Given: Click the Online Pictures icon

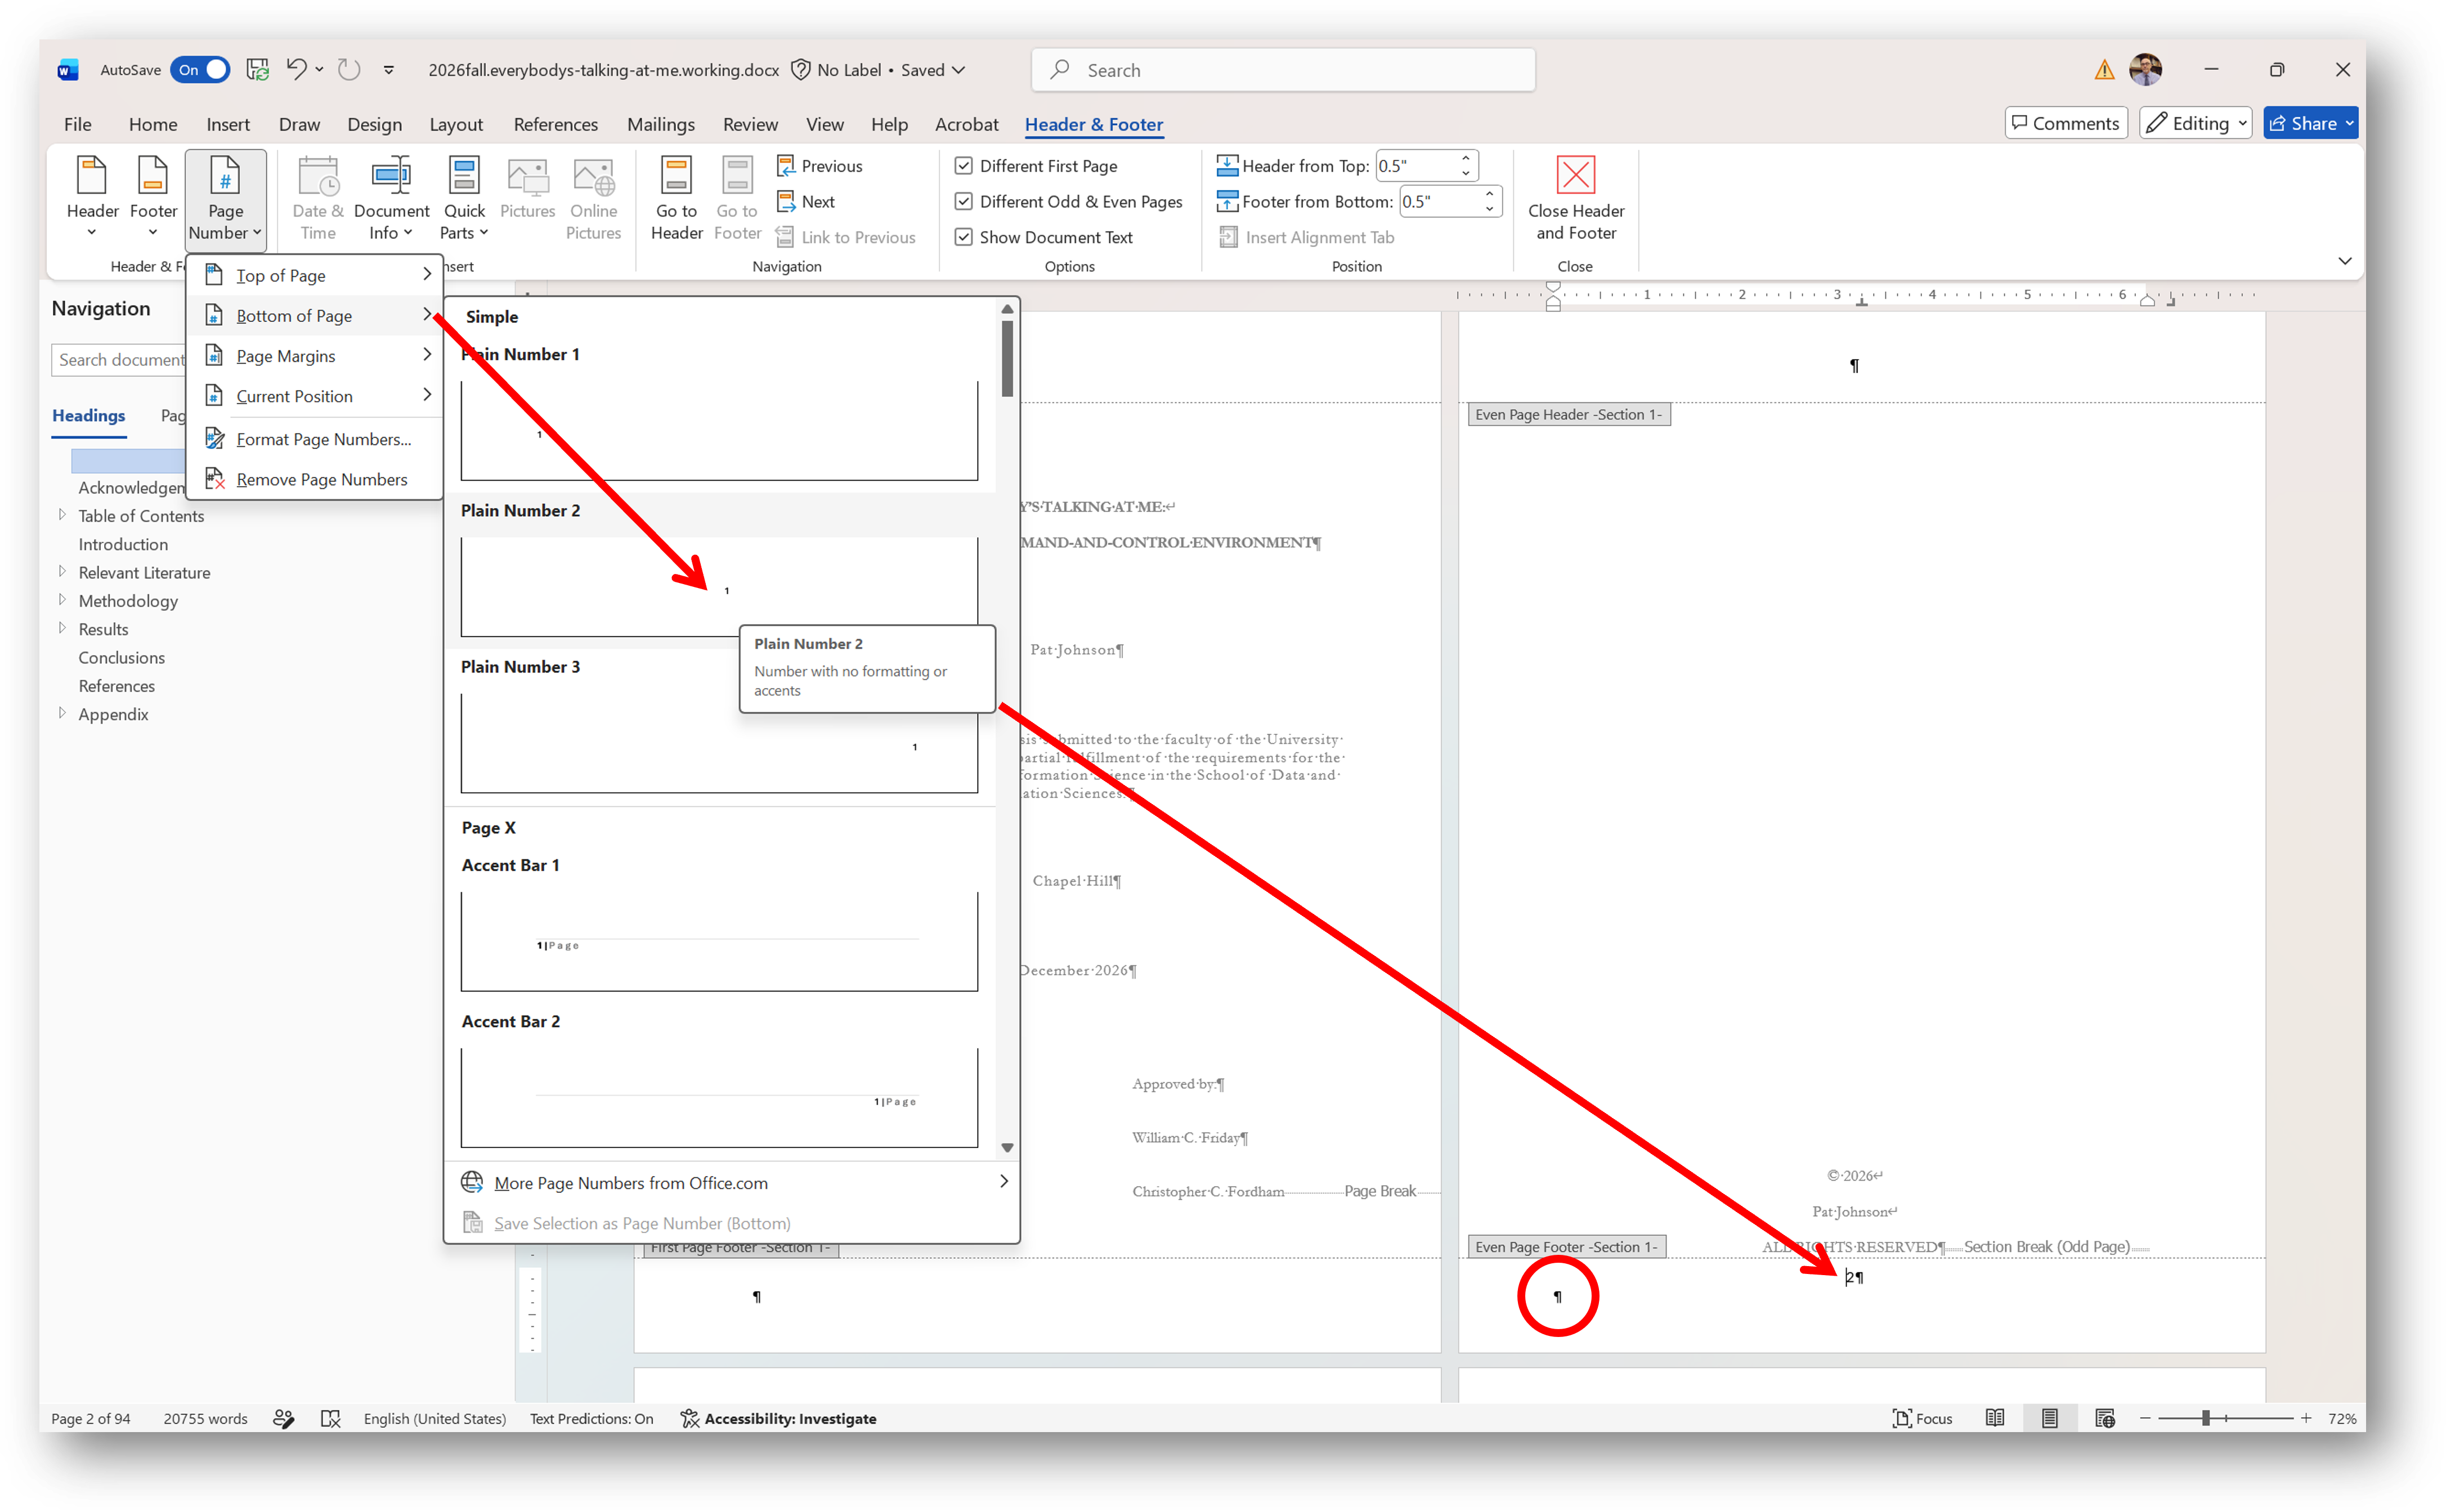Looking at the screenshot, I should click(594, 197).
